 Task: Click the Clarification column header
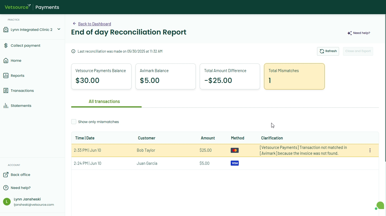[272, 138]
